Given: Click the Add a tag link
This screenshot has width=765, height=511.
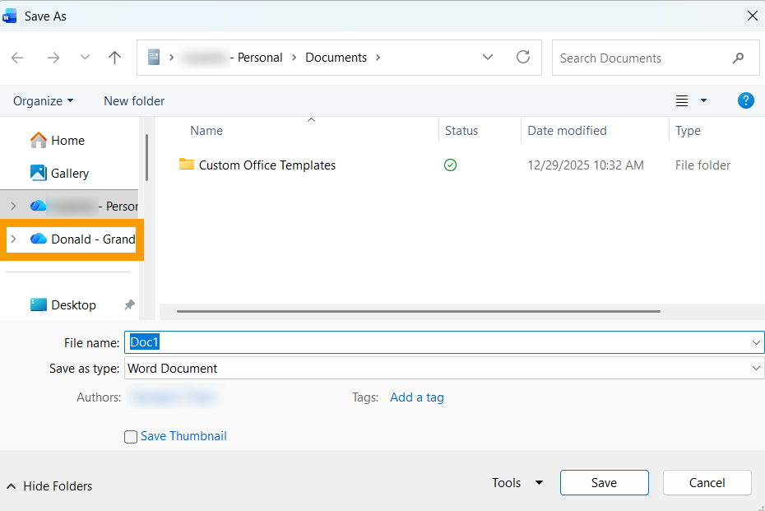Looking at the screenshot, I should pyautogui.click(x=416, y=397).
